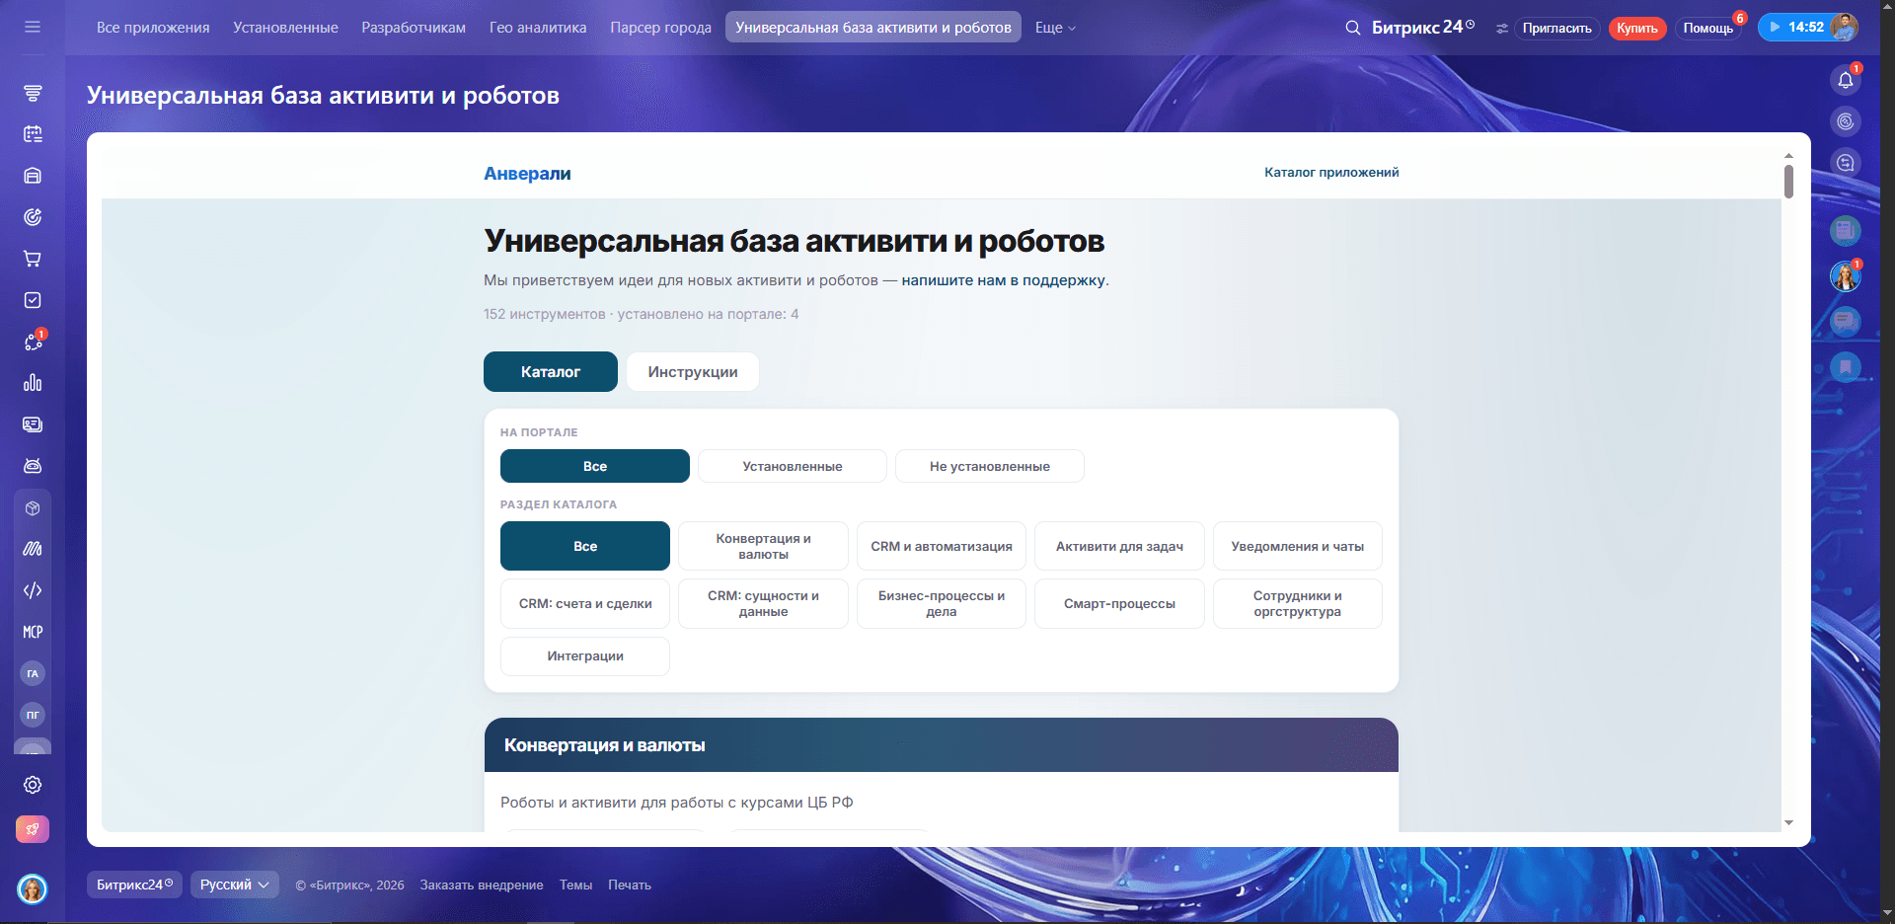Screen dimensions: 1895x924
Task: Select 'Смарт-процессы' section filter
Action: (1119, 603)
